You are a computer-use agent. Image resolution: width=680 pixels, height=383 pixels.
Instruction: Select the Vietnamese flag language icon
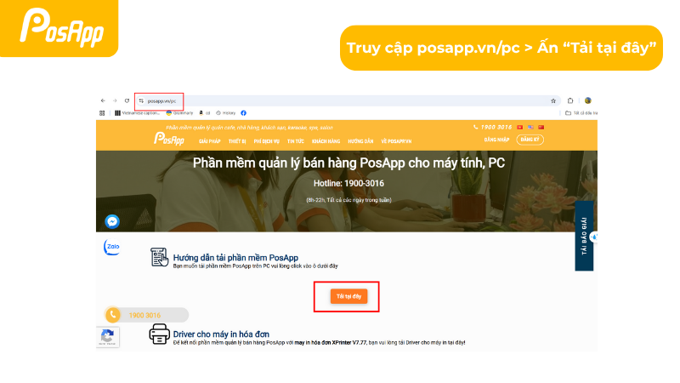[x=519, y=127]
